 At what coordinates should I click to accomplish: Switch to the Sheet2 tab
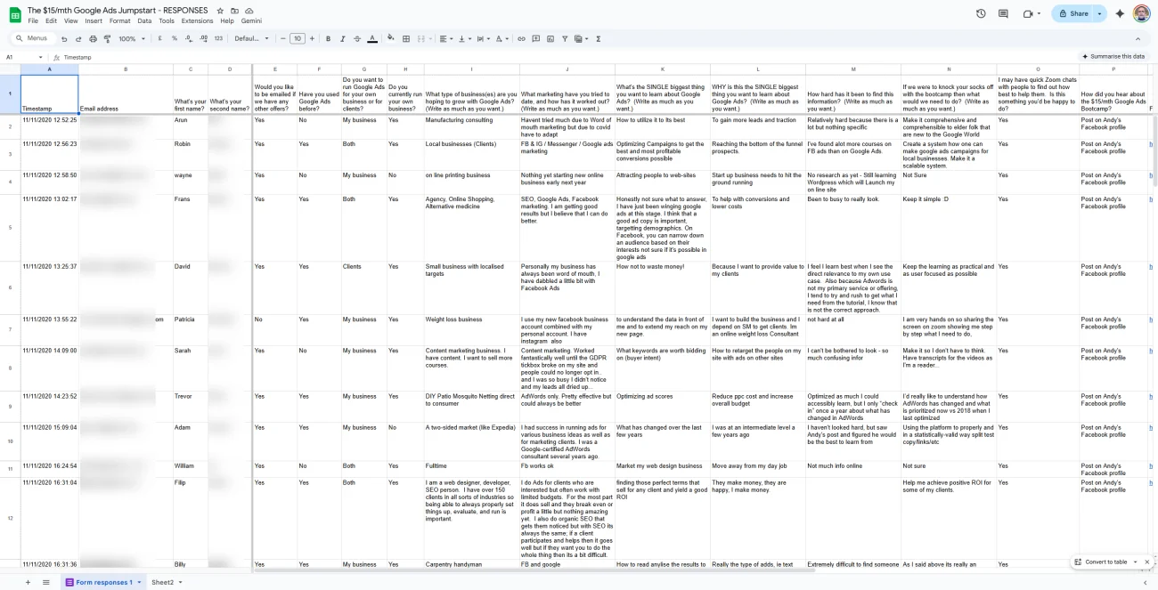click(x=162, y=582)
